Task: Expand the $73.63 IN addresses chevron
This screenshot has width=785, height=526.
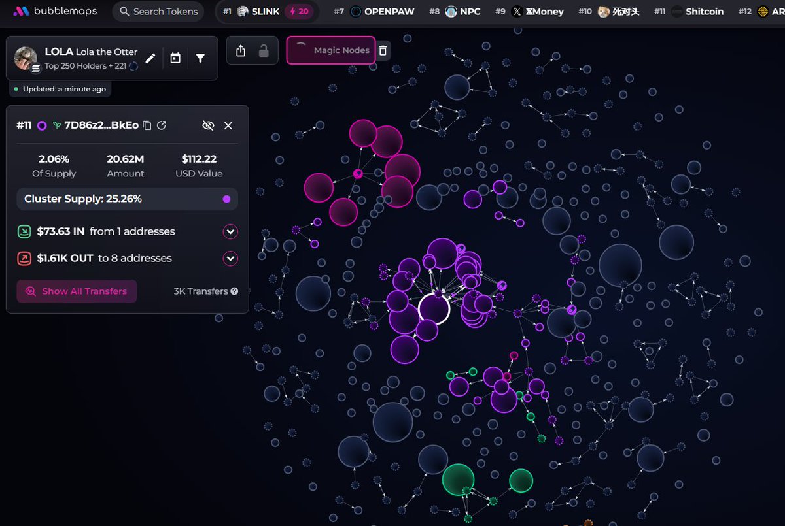Action: point(230,231)
